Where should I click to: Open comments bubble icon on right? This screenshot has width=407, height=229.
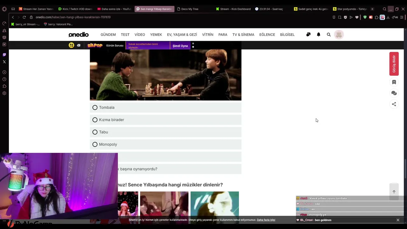pyautogui.click(x=394, y=93)
